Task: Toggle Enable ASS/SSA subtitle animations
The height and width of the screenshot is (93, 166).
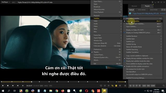Action: coord(143,66)
